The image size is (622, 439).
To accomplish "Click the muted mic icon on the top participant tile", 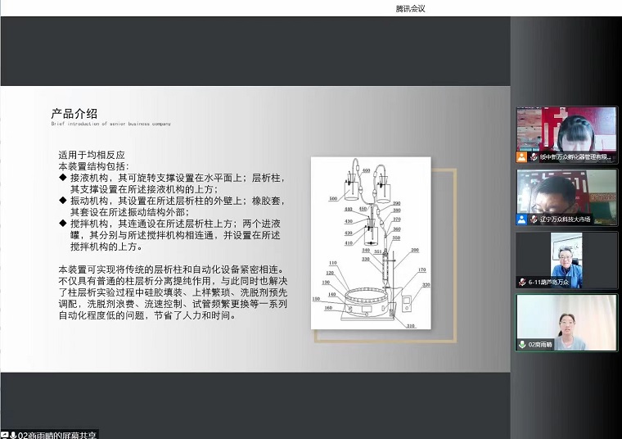I will 534,156.
